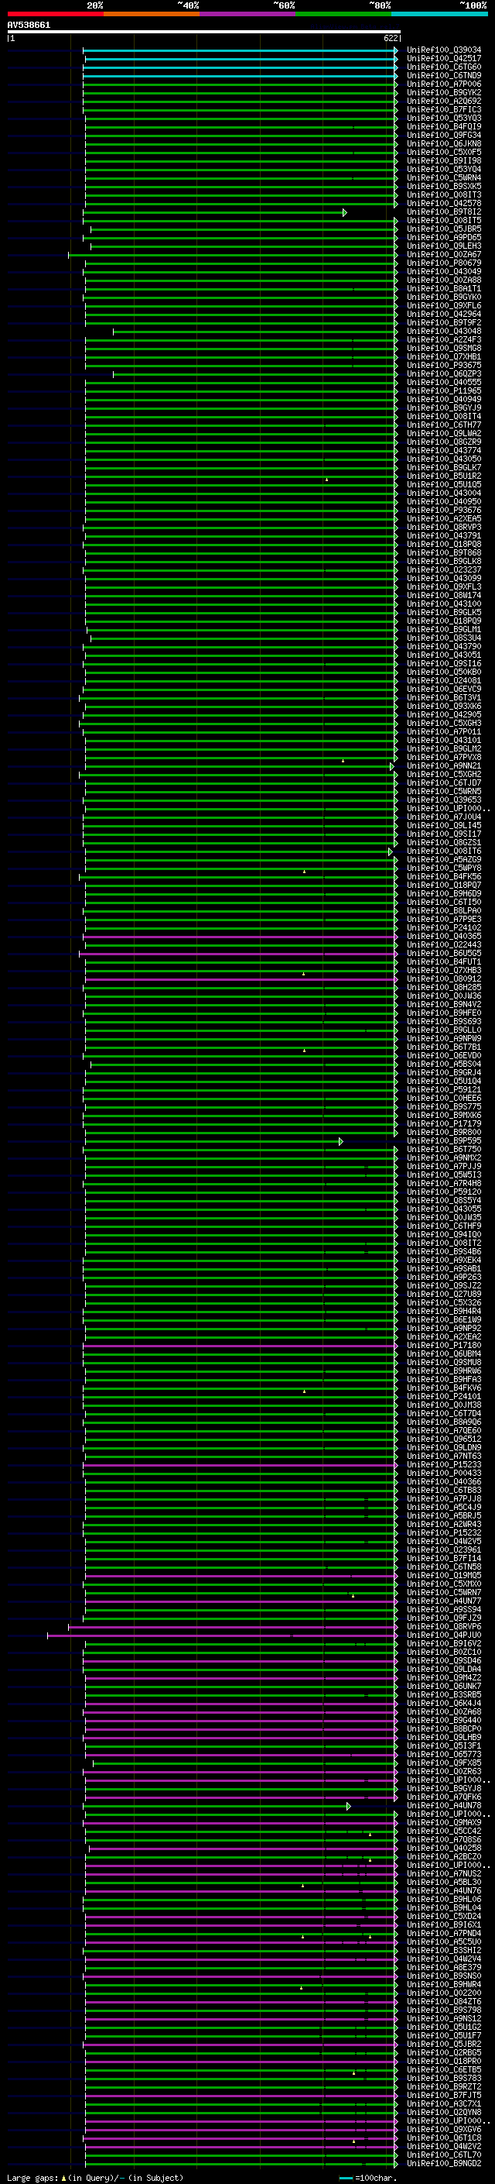Viewport: 495px width, 2184px height.
Task: Click the cyan alignment bar for UniRef100_Q39034
Action: 240,50
